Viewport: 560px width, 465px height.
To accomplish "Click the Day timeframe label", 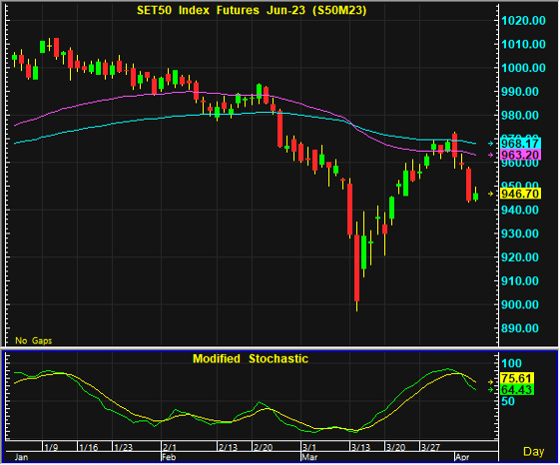I will [x=534, y=452].
